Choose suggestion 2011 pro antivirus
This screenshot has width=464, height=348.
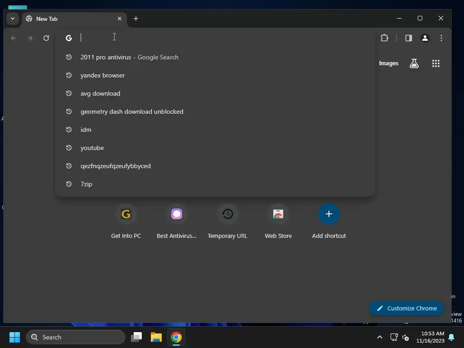pyautogui.click(x=215, y=57)
